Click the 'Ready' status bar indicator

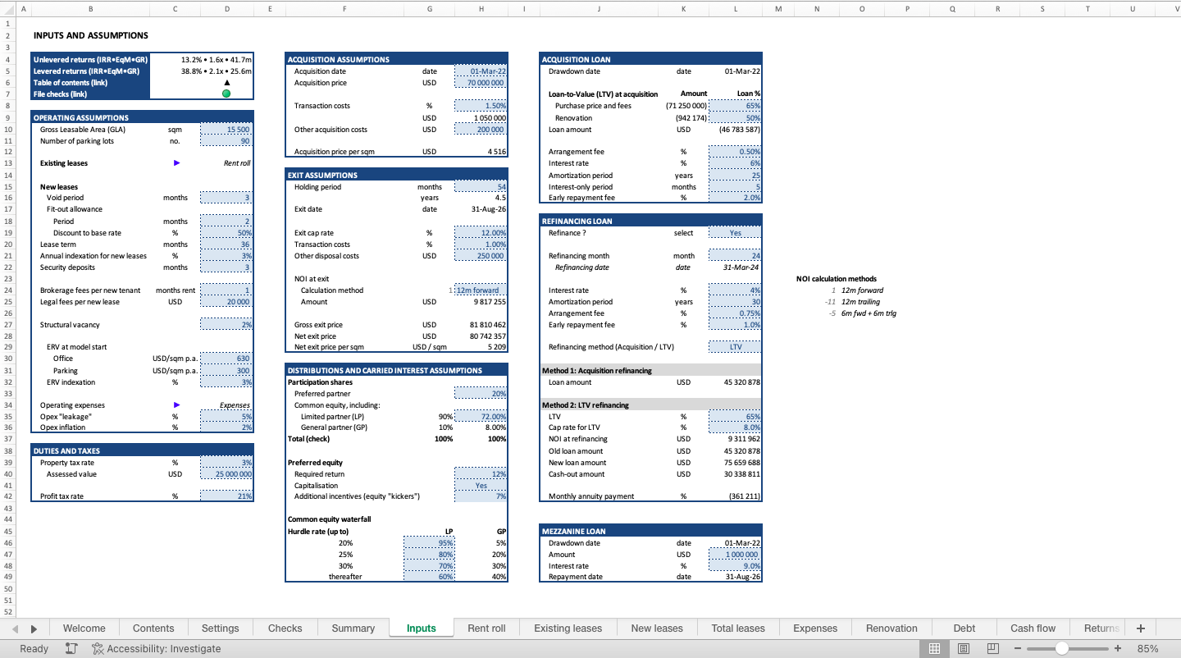pyautogui.click(x=34, y=648)
